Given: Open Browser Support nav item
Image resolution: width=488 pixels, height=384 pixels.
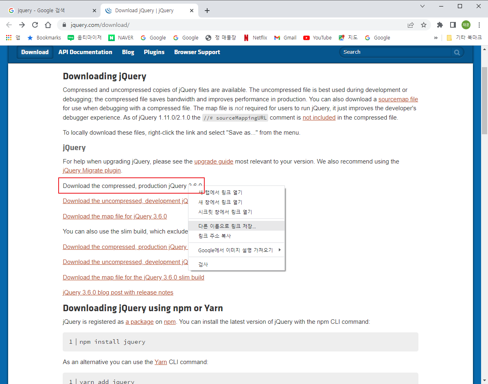Looking at the screenshot, I should [197, 52].
